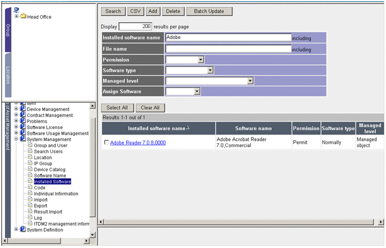Click the Head Office folder icon

click(x=24, y=16)
